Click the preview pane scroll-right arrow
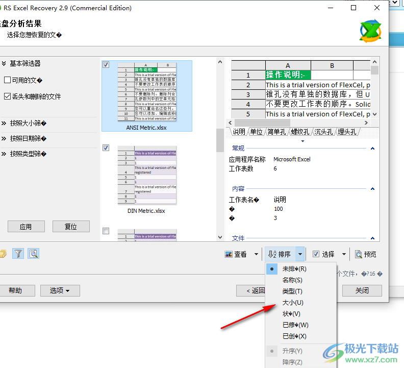This screenshot has width=404, height=368. 366,123
